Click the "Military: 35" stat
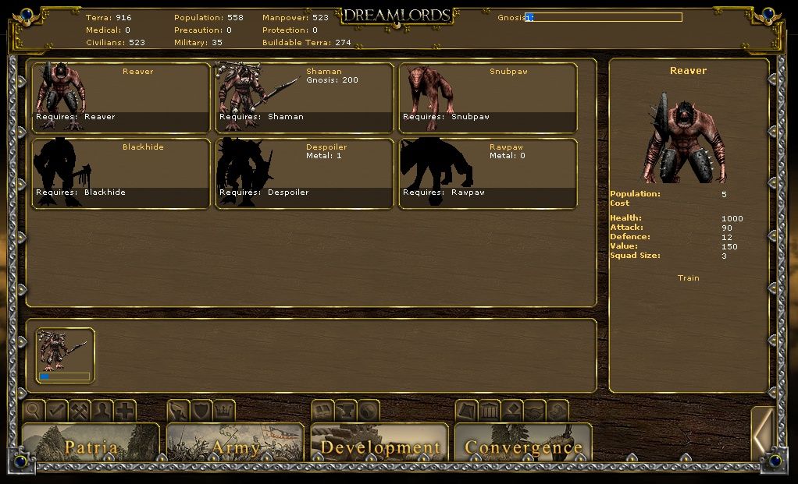The height and width of the screenshot is (484, 798). tap(198, 42)
